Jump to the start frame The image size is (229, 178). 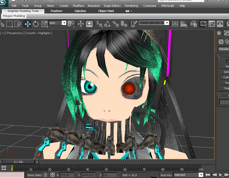coord(208,175)
